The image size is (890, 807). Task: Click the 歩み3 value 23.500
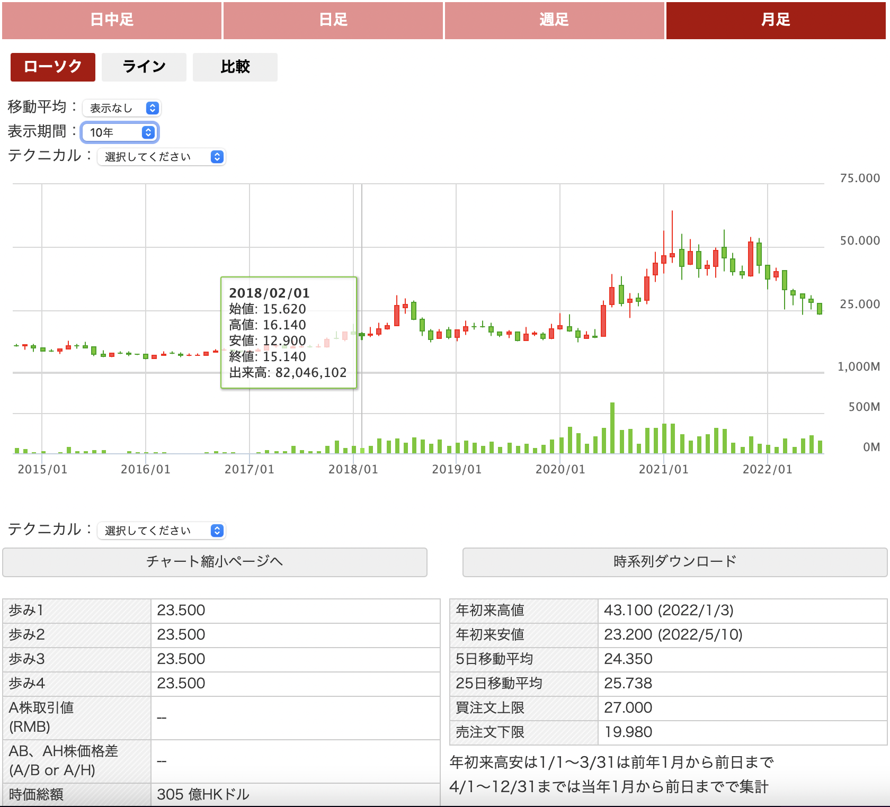point(181,659)
